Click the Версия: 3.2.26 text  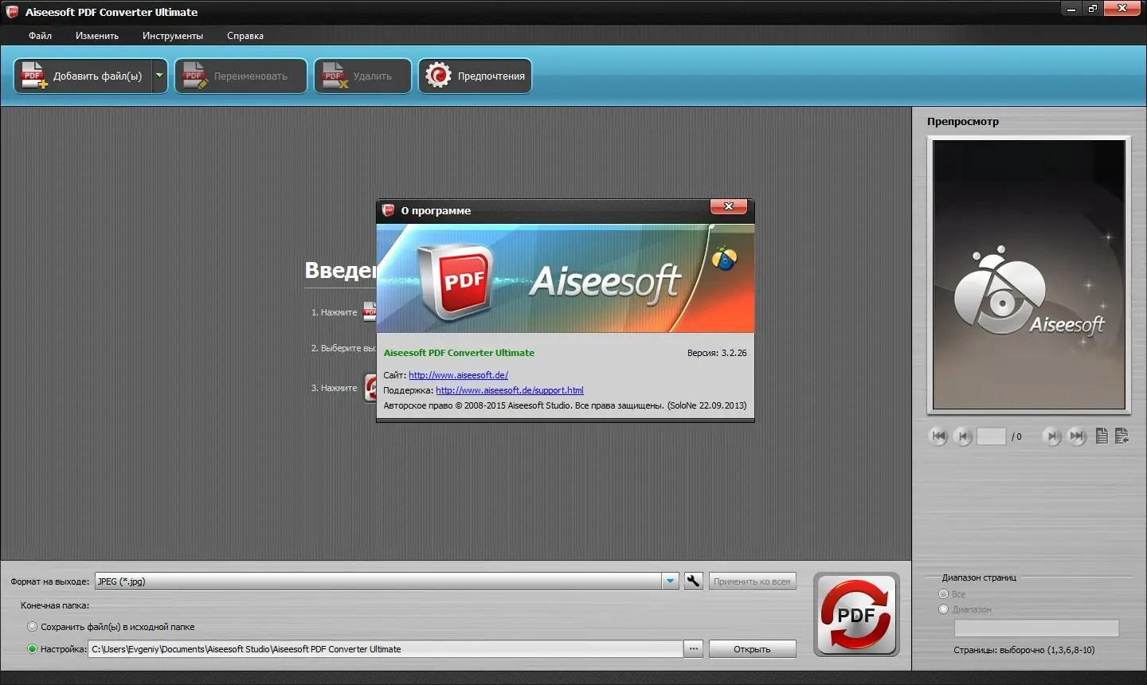coord(717,353)
